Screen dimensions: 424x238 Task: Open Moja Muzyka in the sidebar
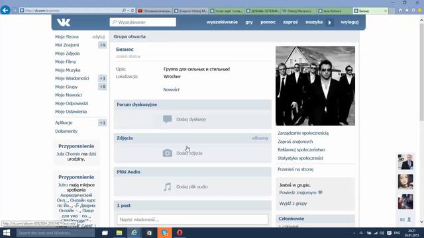click(68, 70)
